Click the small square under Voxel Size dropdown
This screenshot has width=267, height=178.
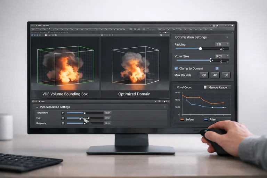tap(227, 62)
